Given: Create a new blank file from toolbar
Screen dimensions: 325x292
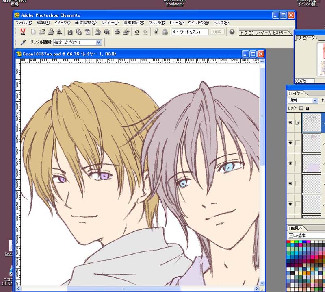Looking at the screenshot, I should click(x=33, y=32).
